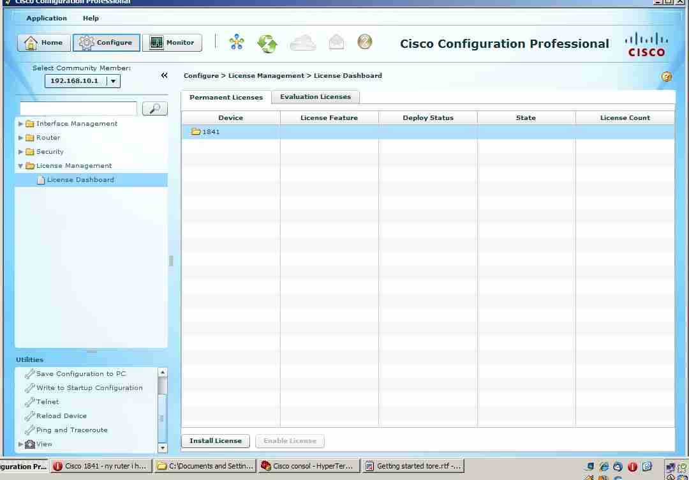This screenshot has height=480, width=689.
Task: Click the Utilities scrollbar thumb
Action: click(162, 419)
